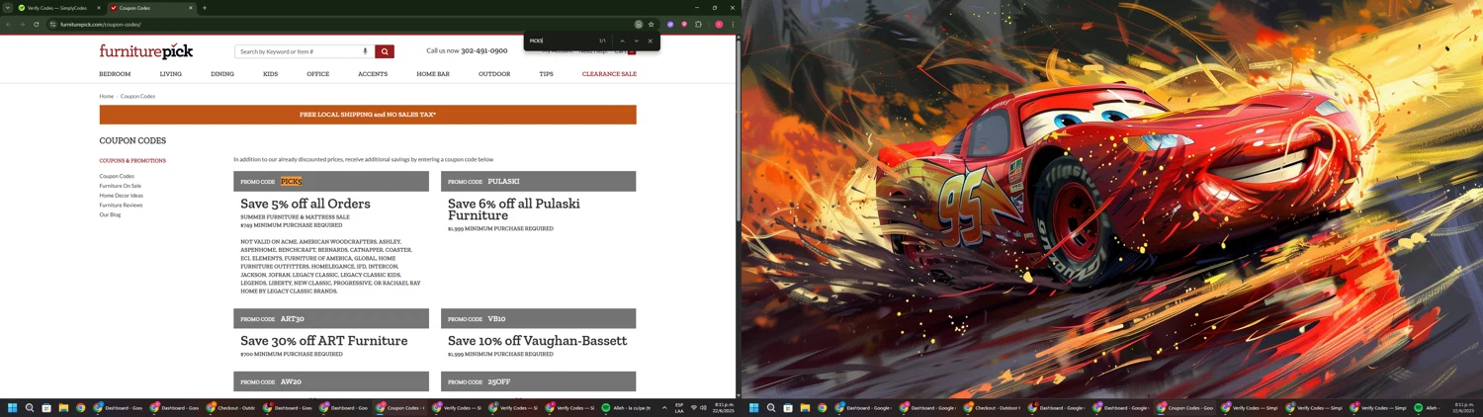The image size is (1483, 417).
Task: Click the Home breadcrumb link
Action: point(106,96)
